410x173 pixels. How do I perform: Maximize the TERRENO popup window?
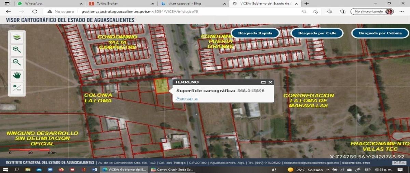(263, 82)
